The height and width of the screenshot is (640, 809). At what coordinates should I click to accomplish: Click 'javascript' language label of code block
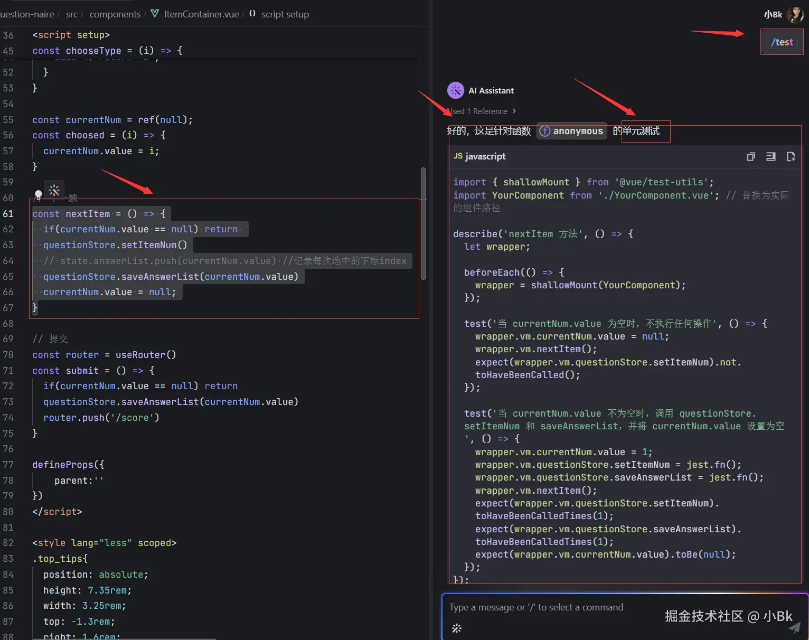(485, 156)
